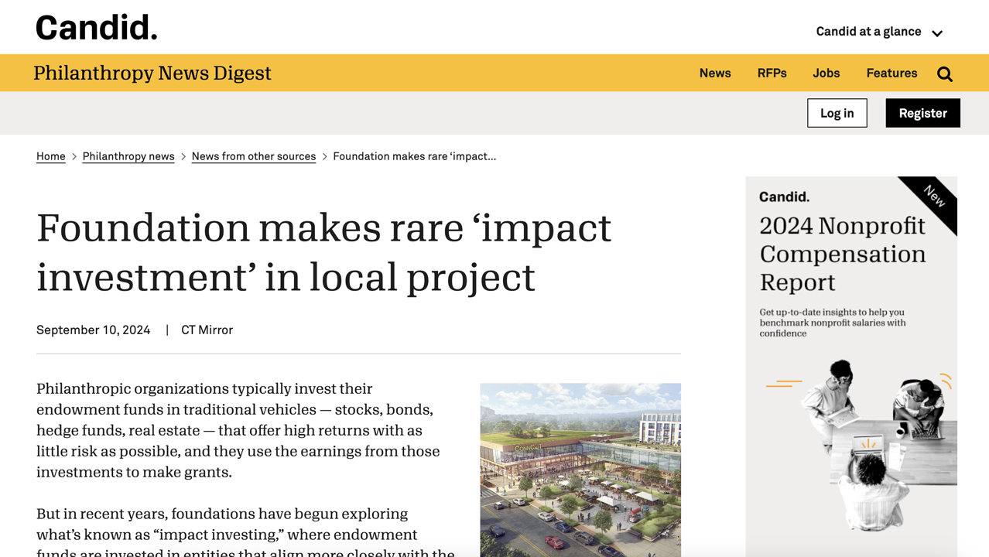Open the article's building rendering image

(580, 470)
